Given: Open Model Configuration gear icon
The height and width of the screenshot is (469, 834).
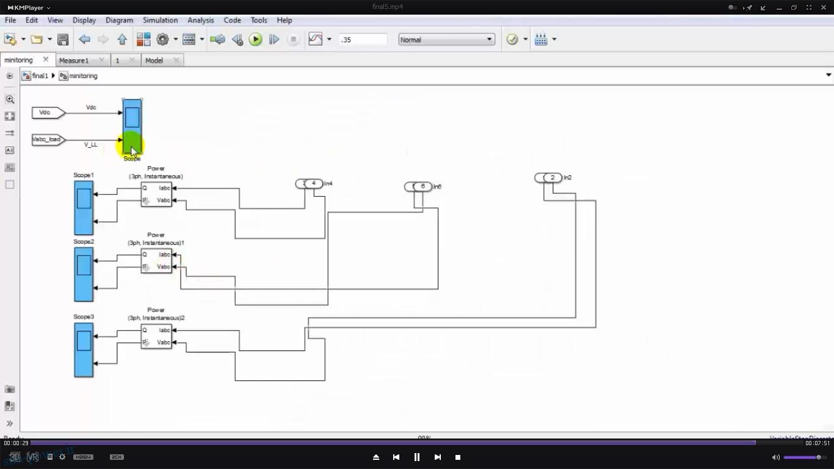Looking at the screenshot, I should pyautogui.click(x=162, y=40).
